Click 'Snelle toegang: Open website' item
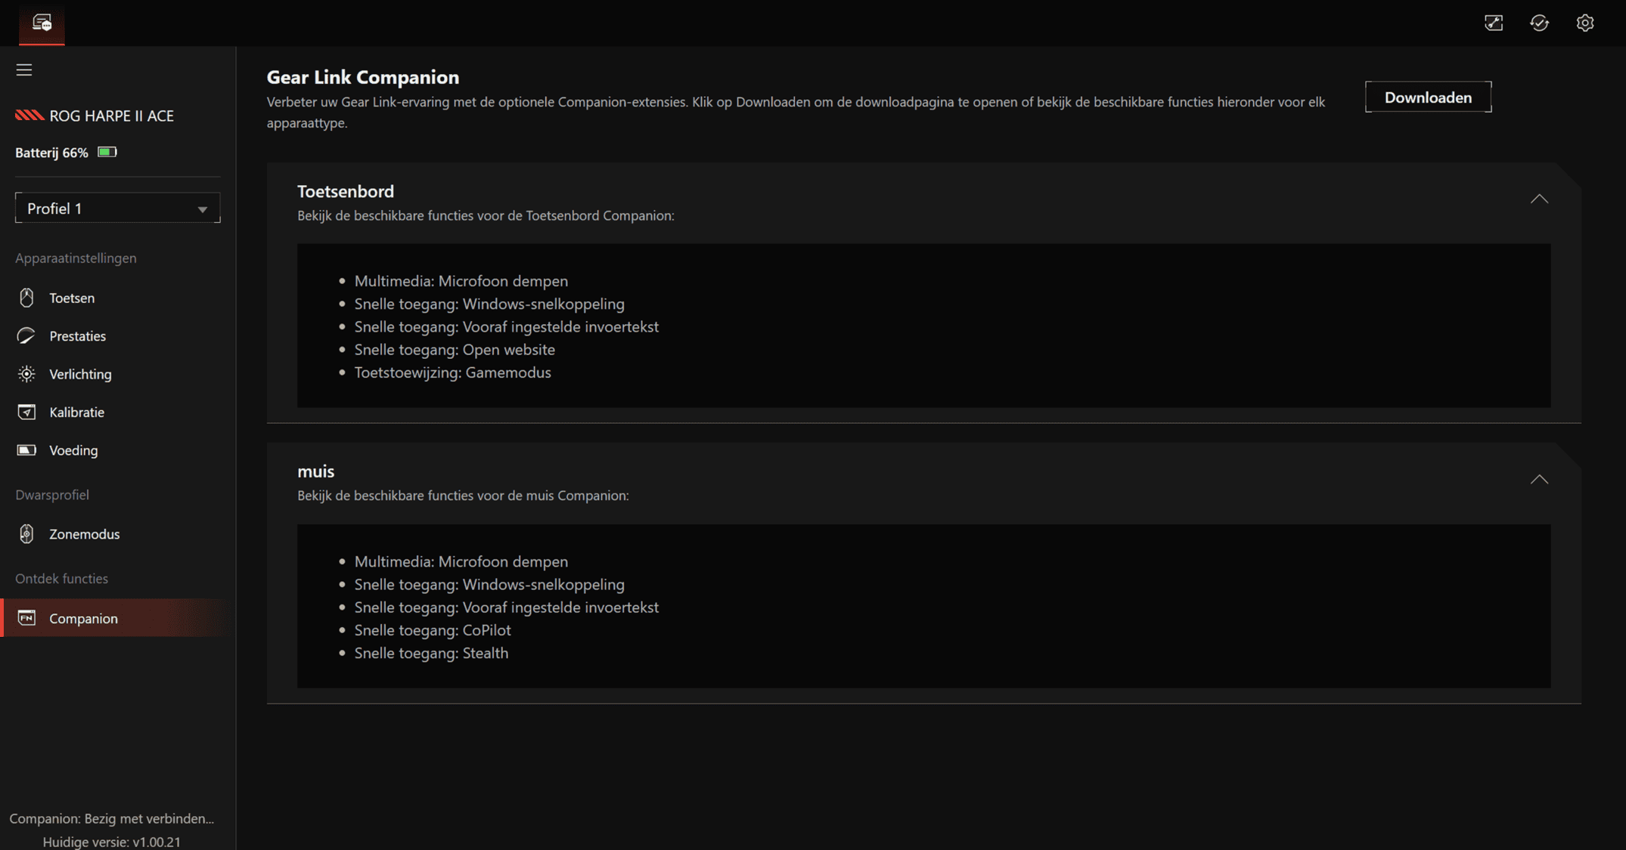Viewport: 1626px width, 850px height. 455,349
